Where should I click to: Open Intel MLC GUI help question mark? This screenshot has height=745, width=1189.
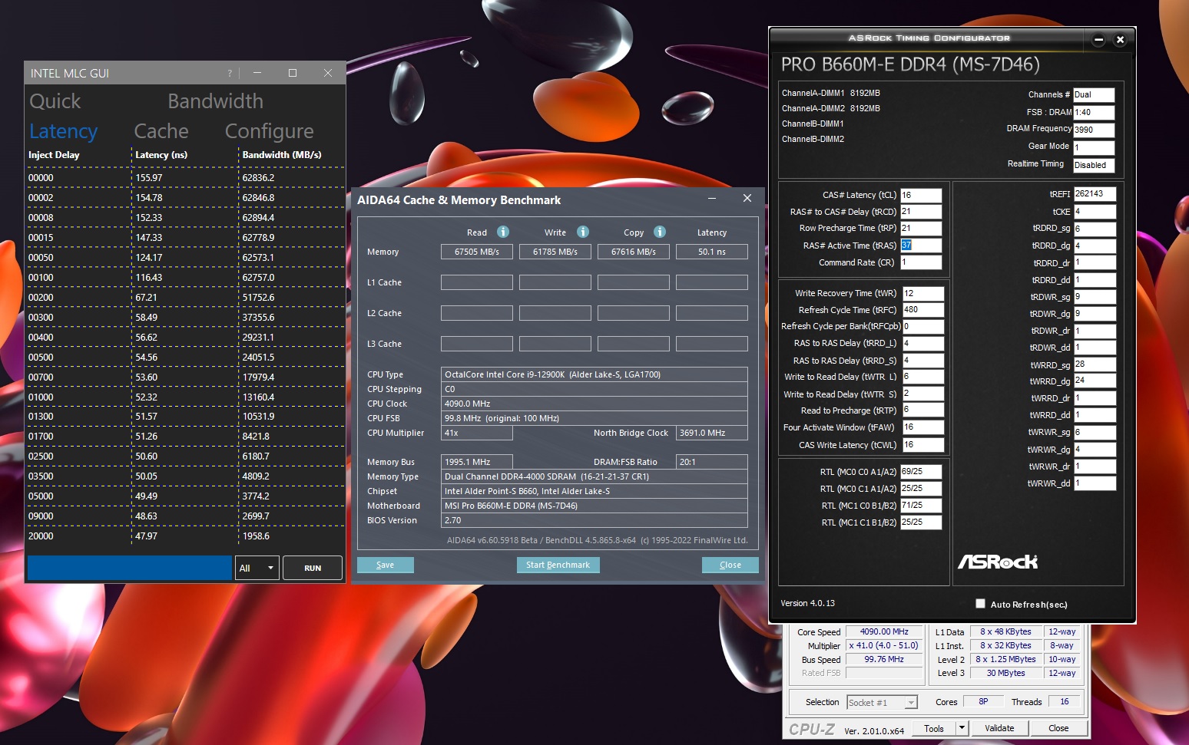[229, 74]
